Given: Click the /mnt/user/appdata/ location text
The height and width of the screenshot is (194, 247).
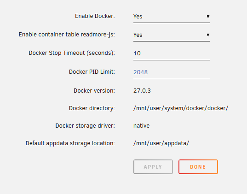Looking at the screenshot, I should tap(161, 143).
